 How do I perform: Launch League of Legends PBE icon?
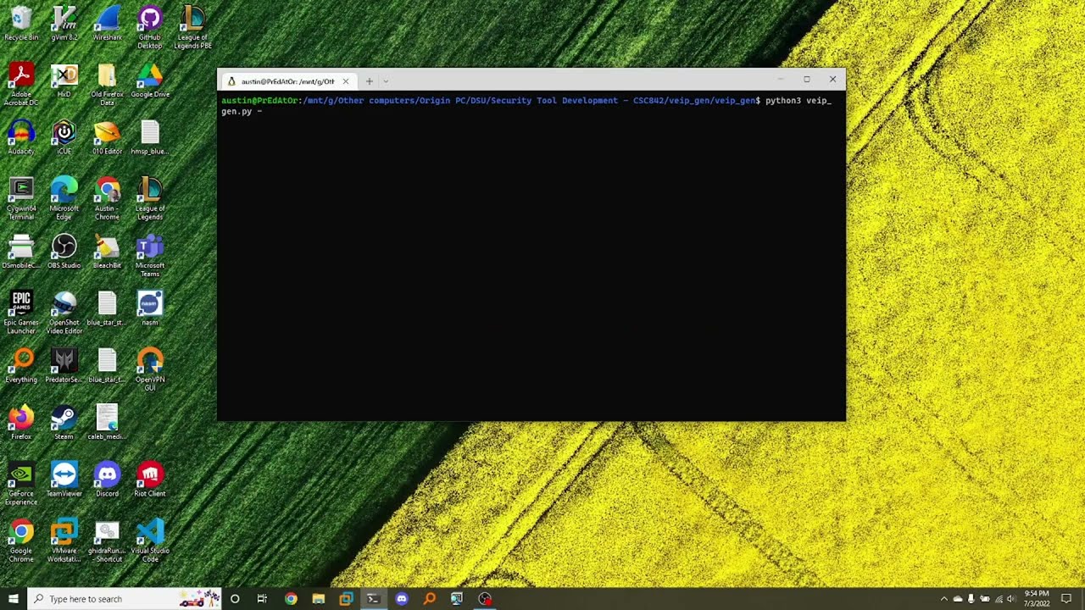coord(192,27)
